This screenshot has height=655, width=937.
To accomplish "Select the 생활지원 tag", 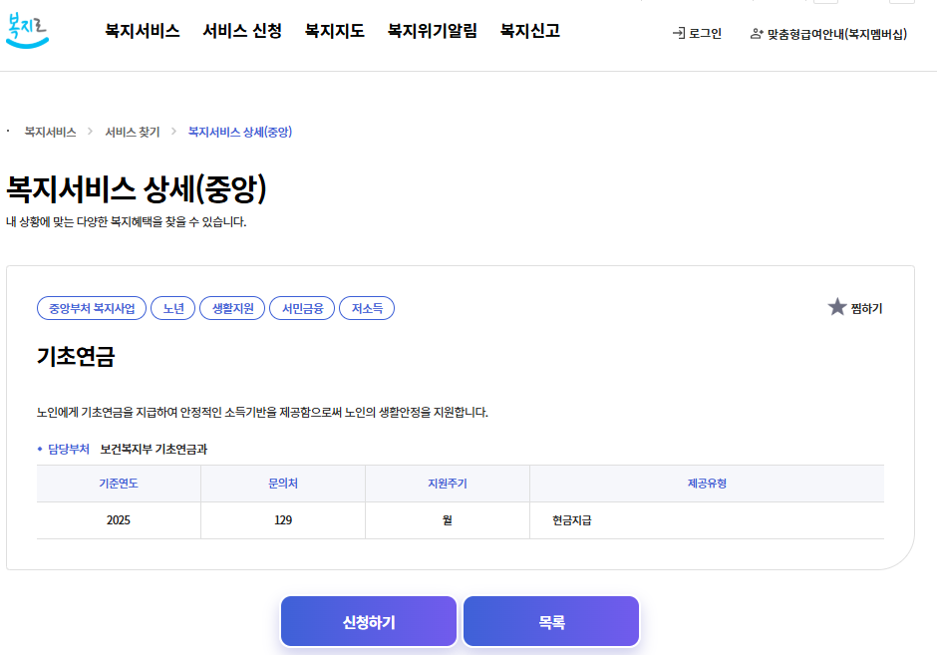I will coord(232,308).
